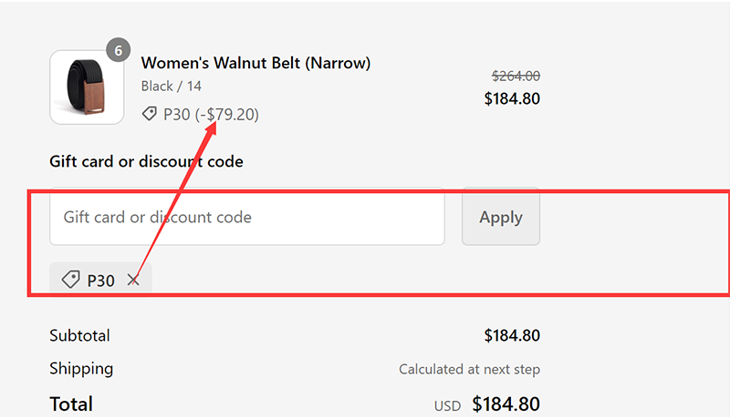The height and width of the screenshot is (419, 730).
Task: Click the tag icon in the P30 chip
Action: 70,280
